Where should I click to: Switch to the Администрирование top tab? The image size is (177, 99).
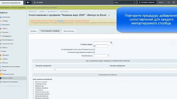pos(11,3)
